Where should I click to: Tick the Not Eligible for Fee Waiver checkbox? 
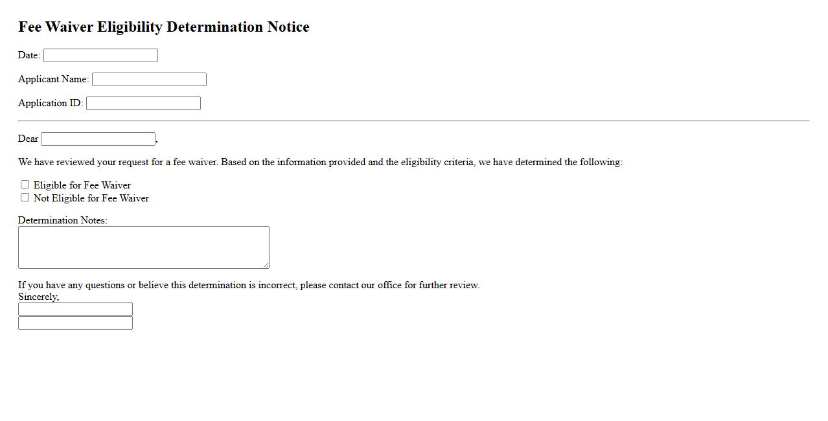point(25,198)
